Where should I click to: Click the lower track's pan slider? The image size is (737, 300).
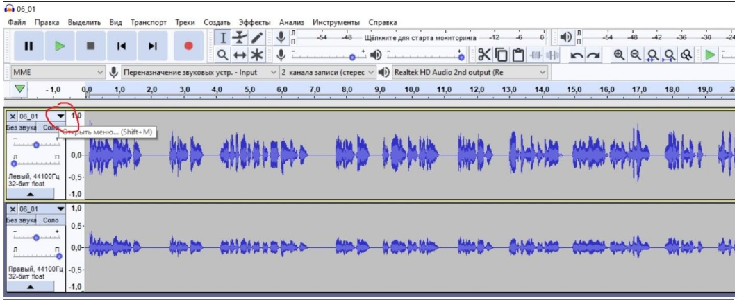click(36, 254)
